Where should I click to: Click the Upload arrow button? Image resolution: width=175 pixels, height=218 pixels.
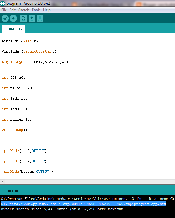[x=13, y=18]
